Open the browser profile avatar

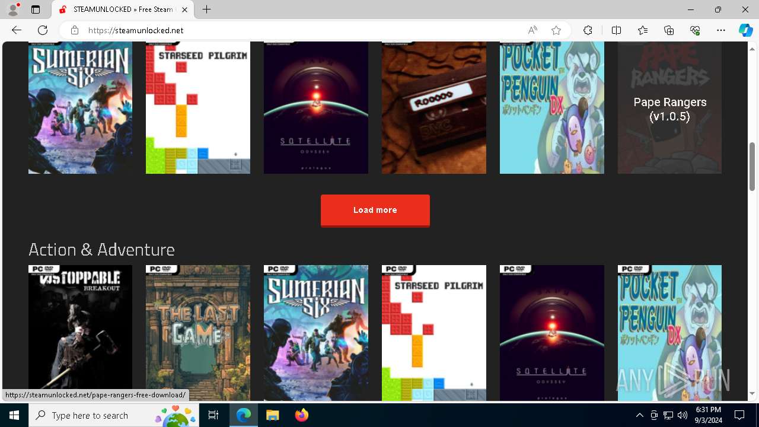13,9
